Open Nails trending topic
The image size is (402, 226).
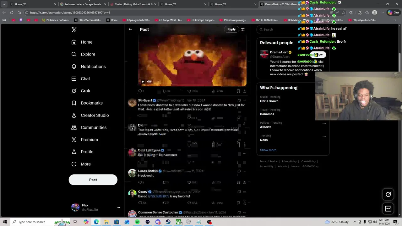(x=264, y=140)
